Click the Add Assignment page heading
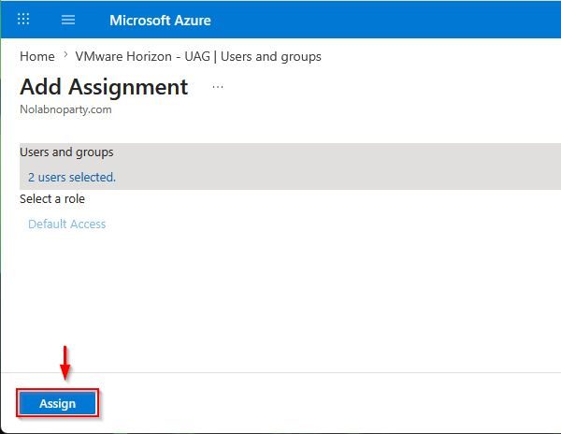 tap(104, 87)
